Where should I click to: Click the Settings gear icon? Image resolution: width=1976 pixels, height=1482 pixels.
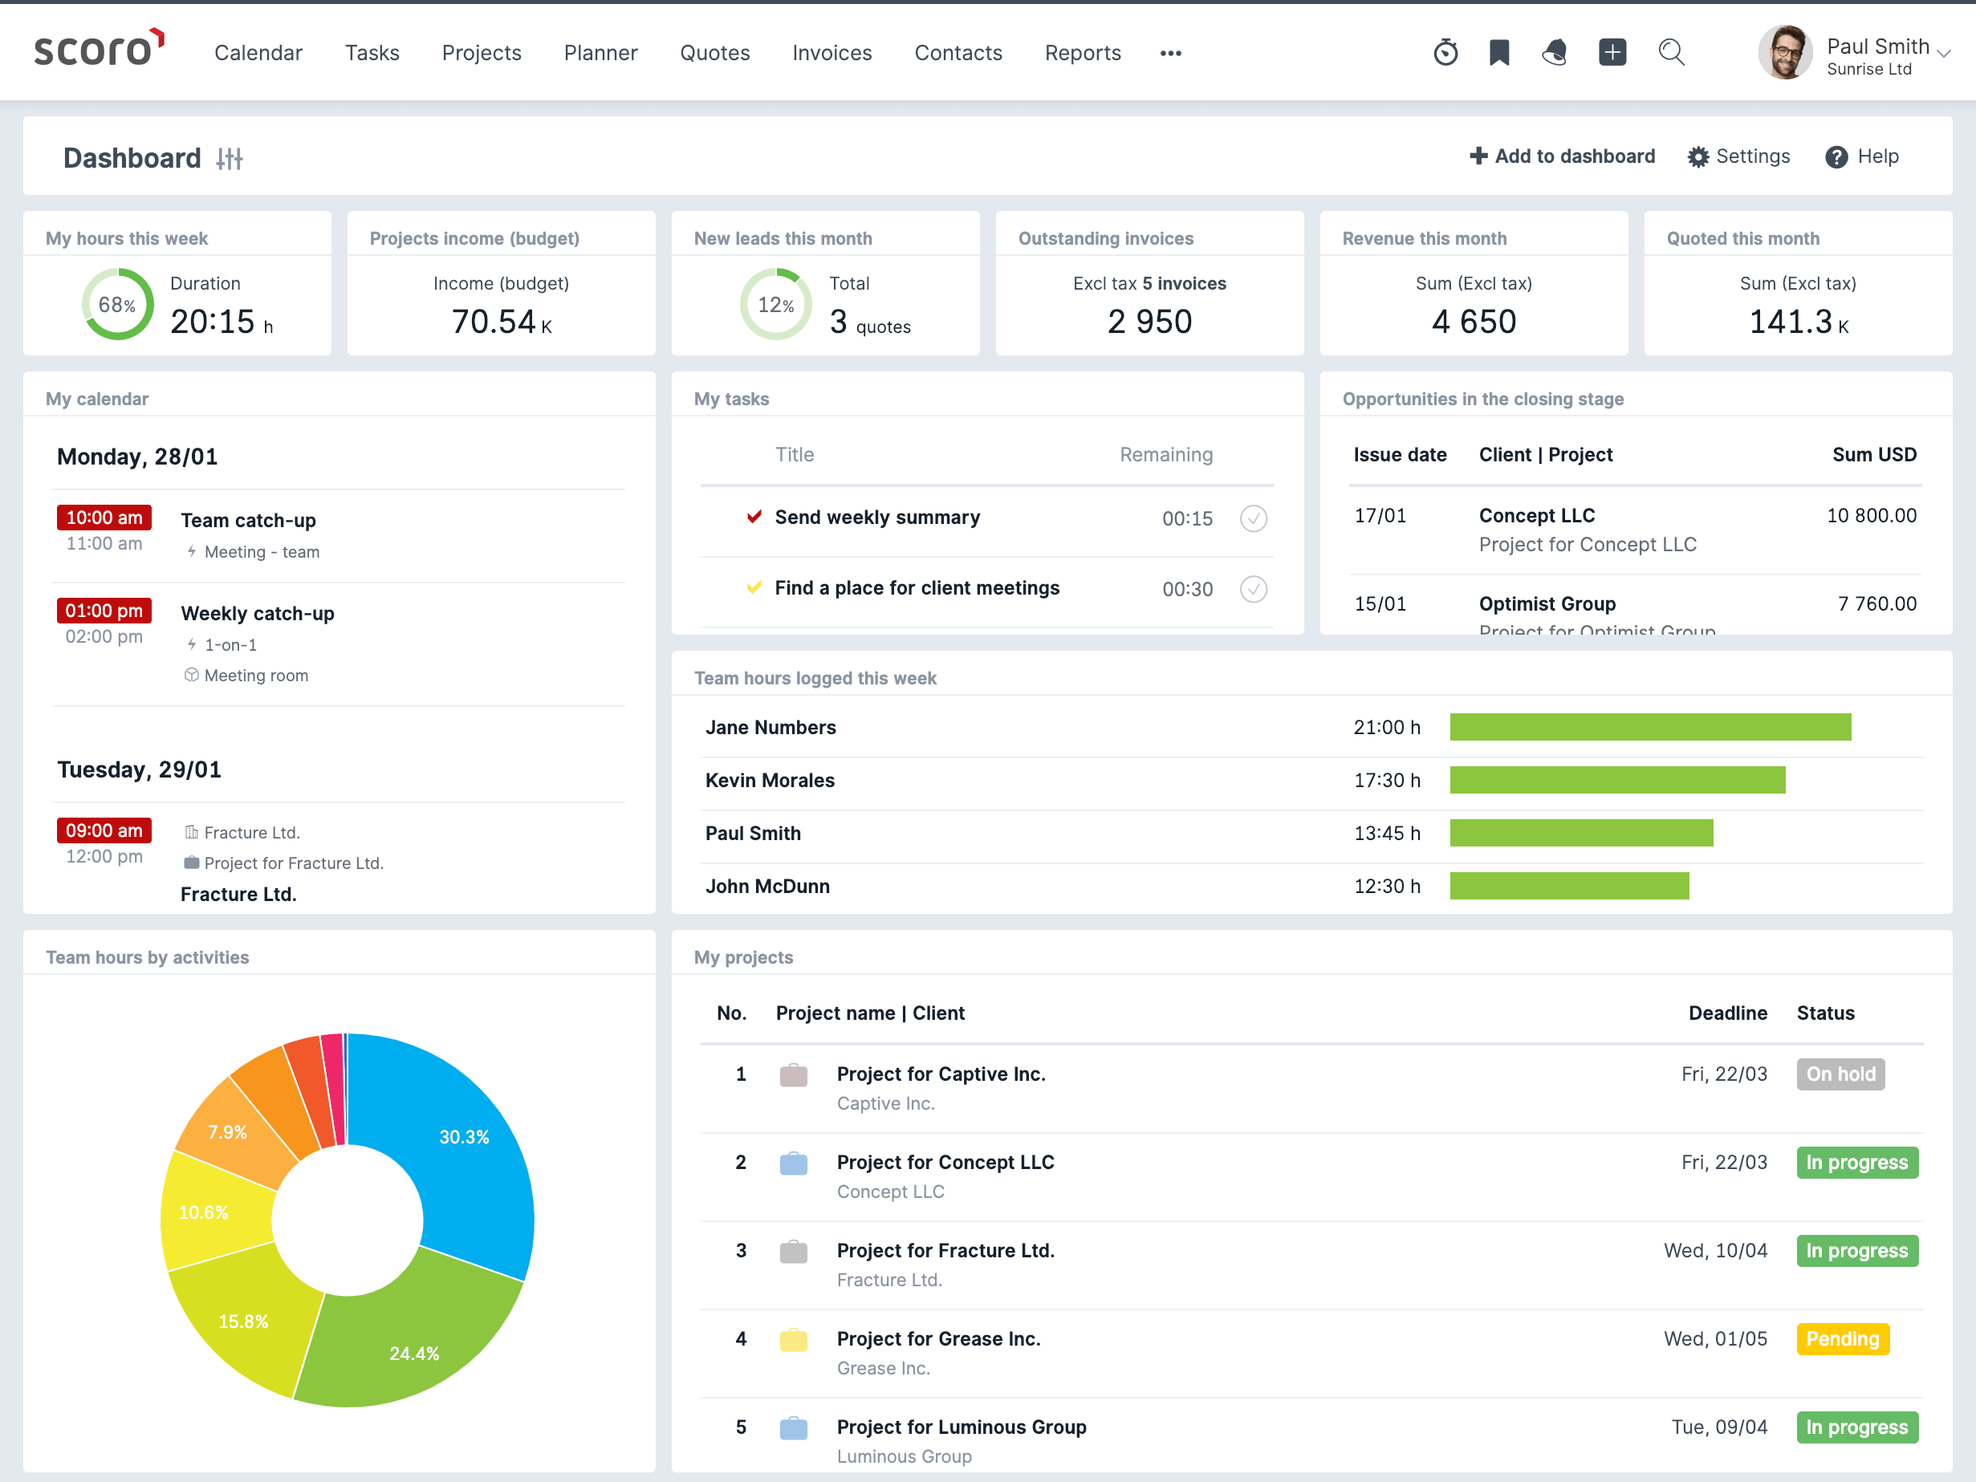coord(1697,157)
